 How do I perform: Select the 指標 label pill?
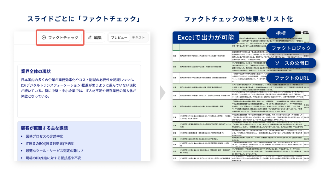281,33
